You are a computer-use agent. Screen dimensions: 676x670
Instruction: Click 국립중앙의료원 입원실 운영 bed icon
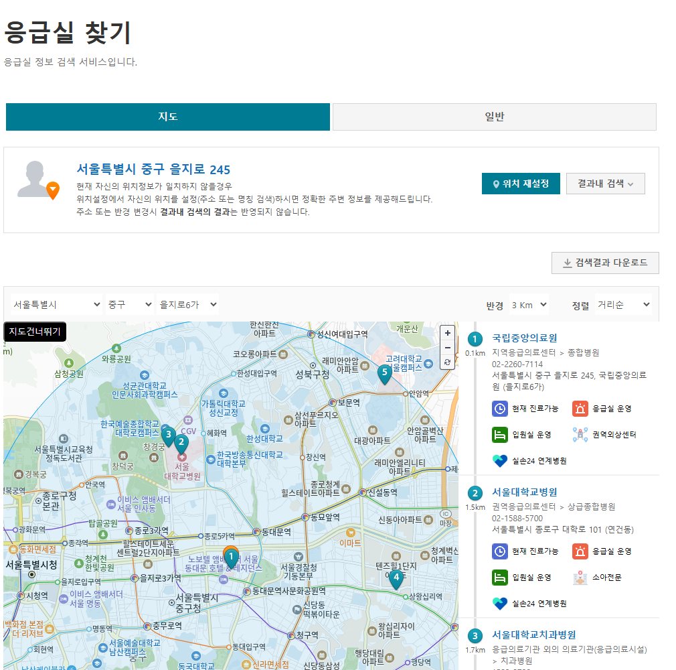click(x=500, y=435)
